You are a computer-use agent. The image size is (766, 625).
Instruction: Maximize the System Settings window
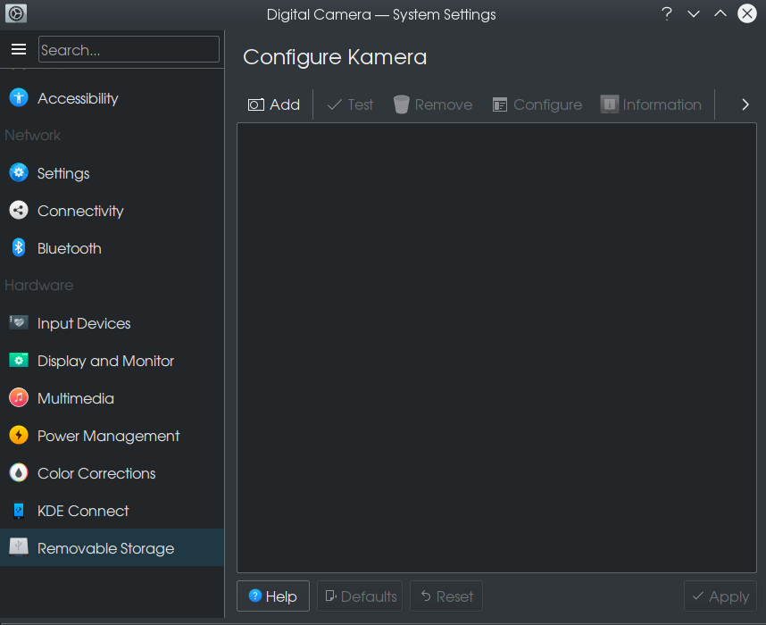[720, 13]
